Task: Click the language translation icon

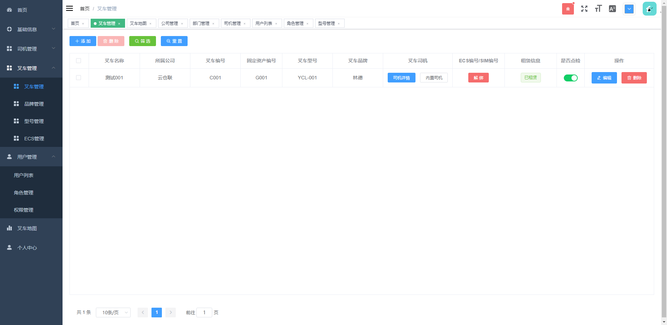Action: [x=612, y=9]
